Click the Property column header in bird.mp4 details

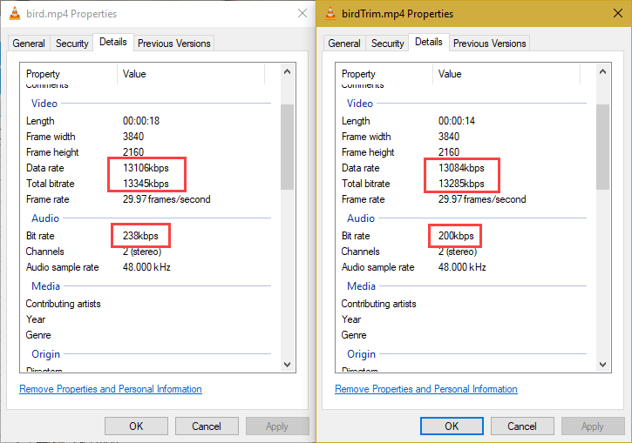[x=44, y=74]
